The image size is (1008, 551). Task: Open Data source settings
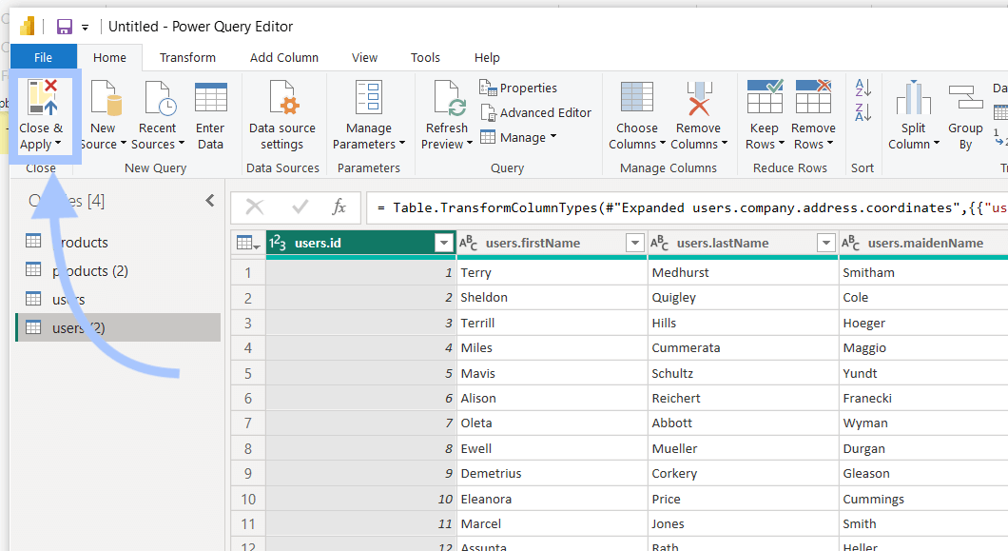pyautogui.click(x=282, y=116)
